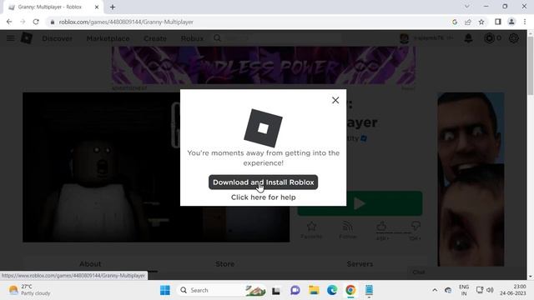The image size is (534, 300).
Task: Open Chrome from taskbar
Action: 350,290
